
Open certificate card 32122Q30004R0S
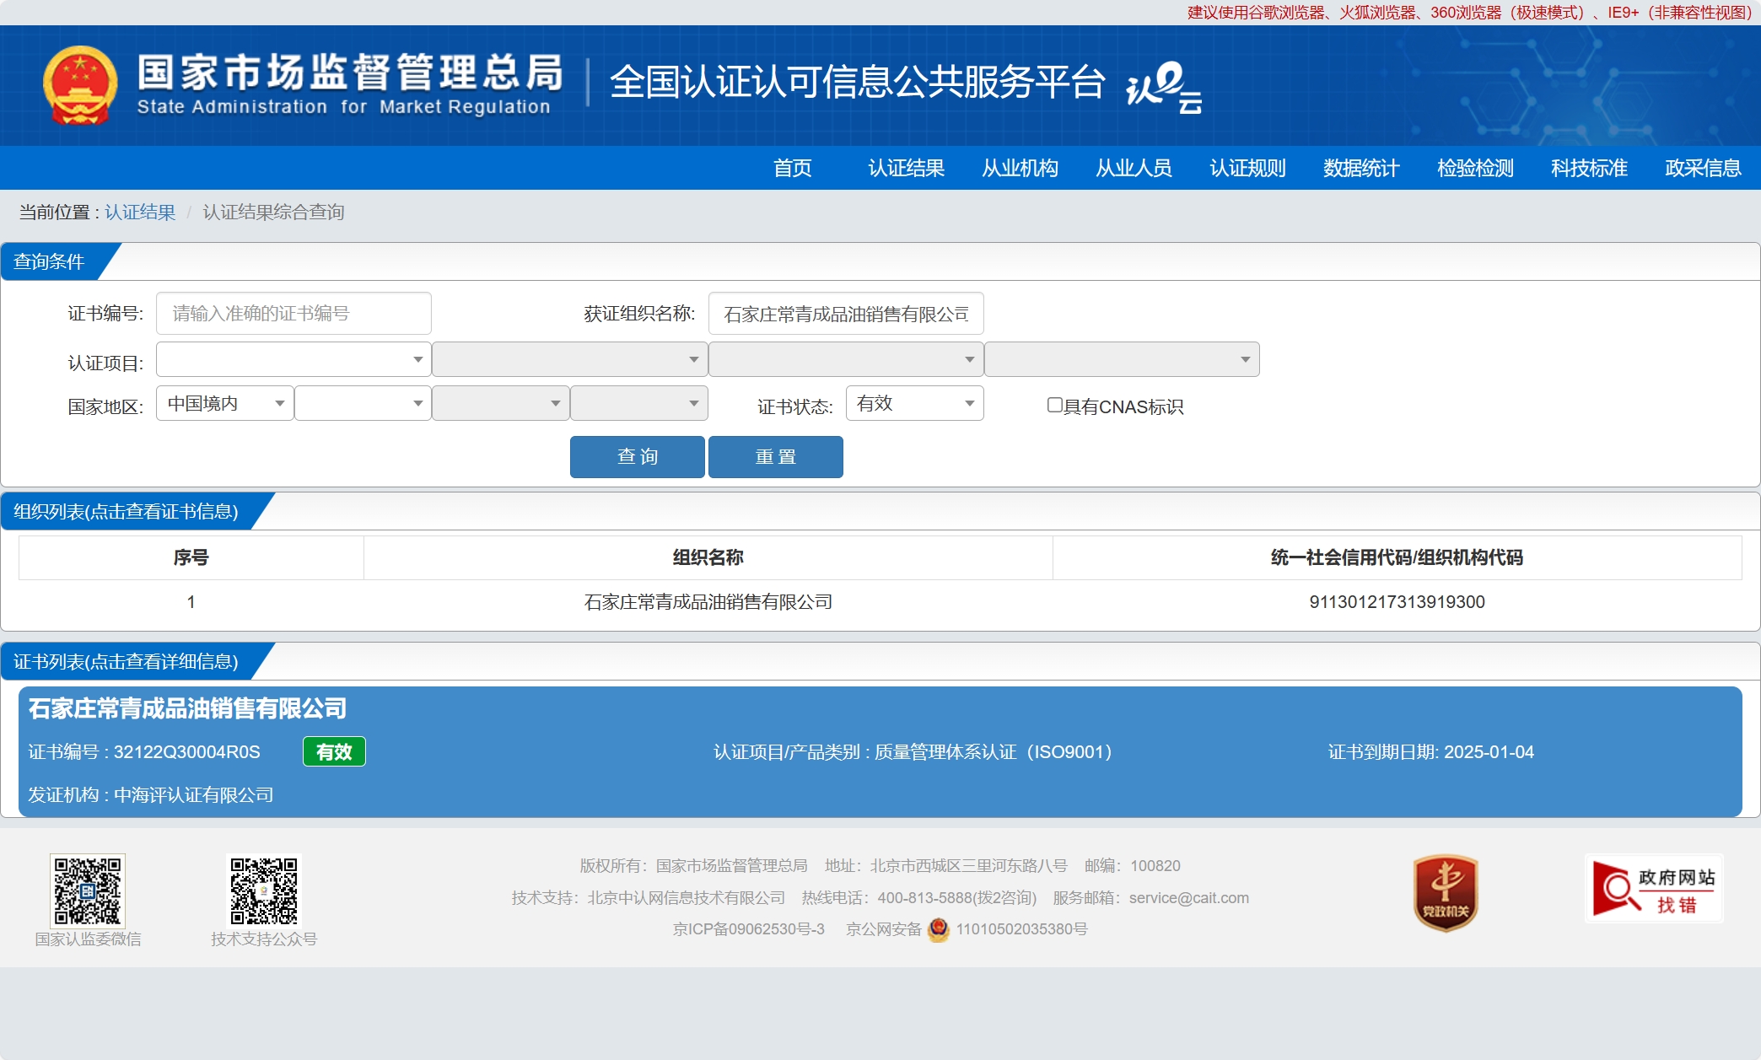[880, 751]
